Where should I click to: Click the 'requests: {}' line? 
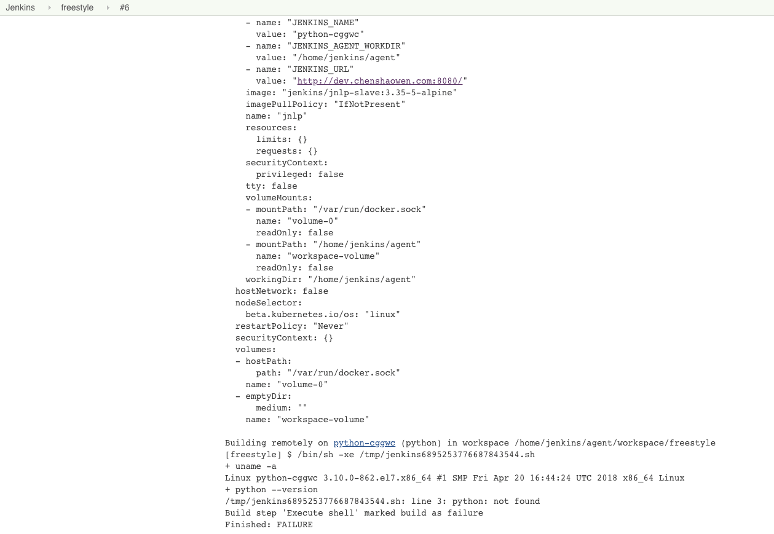[x=286, y=151]
